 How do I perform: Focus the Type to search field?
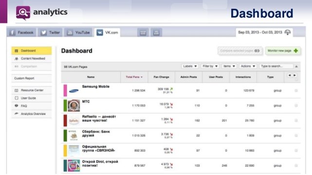point(276,66)
